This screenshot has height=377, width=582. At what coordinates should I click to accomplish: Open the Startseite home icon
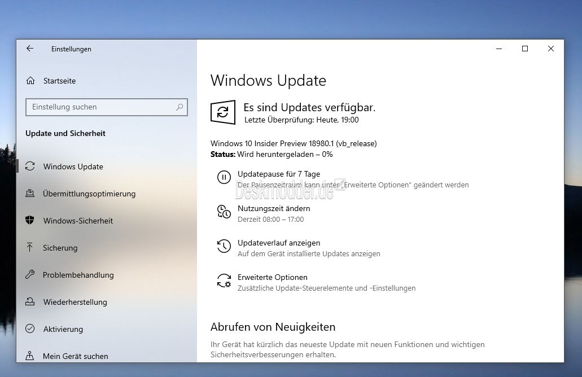coord(30,81)
